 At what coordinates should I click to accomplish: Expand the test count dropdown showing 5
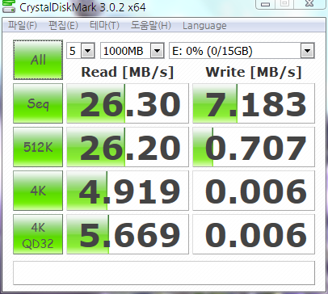pyautogui.click(x=88, y=51)
